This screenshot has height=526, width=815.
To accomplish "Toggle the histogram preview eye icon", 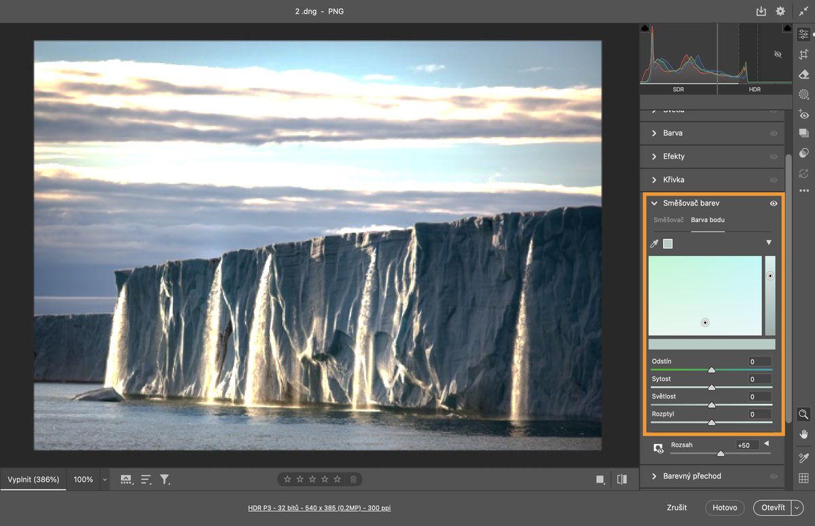I will (x=778, y=54).
